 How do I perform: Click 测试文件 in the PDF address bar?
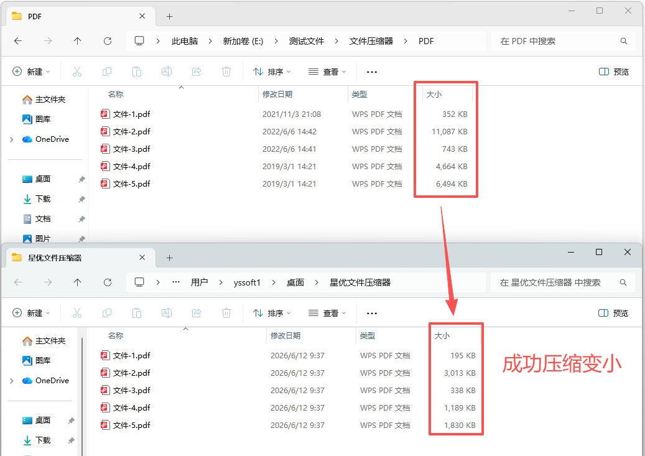coord(307,41)
